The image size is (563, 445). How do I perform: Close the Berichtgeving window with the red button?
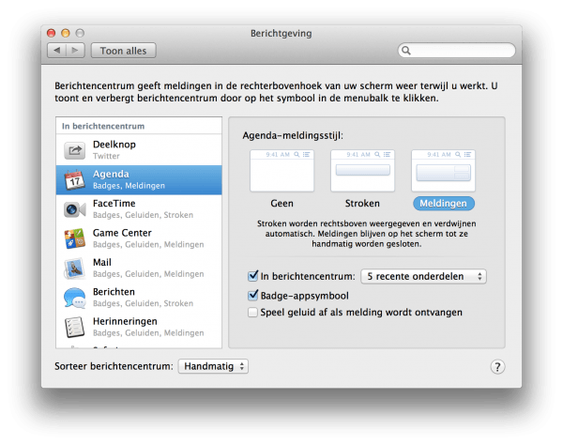click(x=52, y=34)
